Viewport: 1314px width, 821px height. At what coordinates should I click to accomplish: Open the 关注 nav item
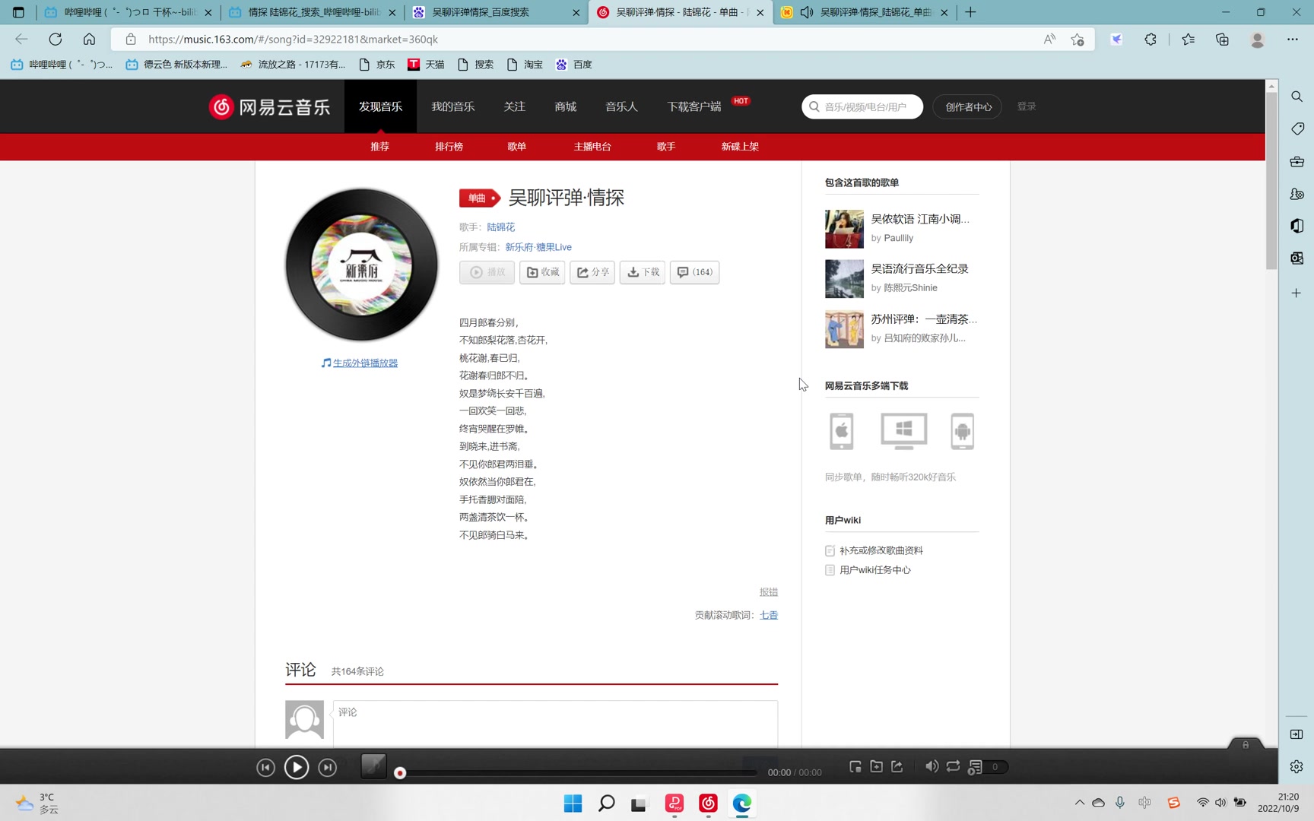coord(515,106)
